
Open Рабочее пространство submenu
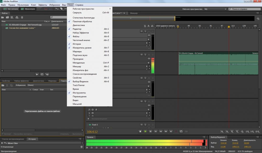[90, 9]
